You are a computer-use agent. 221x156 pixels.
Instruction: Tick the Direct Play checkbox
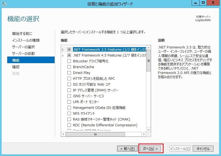[x=69, y=73]
